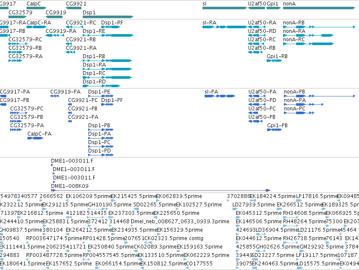Select the U2af50 gene label

click(257, 4)
